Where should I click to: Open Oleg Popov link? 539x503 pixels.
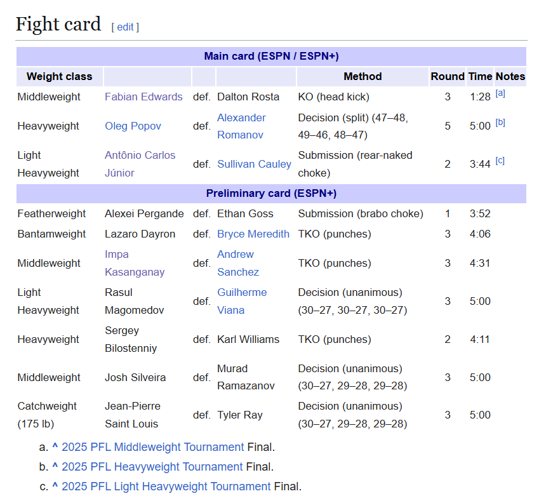133,126
